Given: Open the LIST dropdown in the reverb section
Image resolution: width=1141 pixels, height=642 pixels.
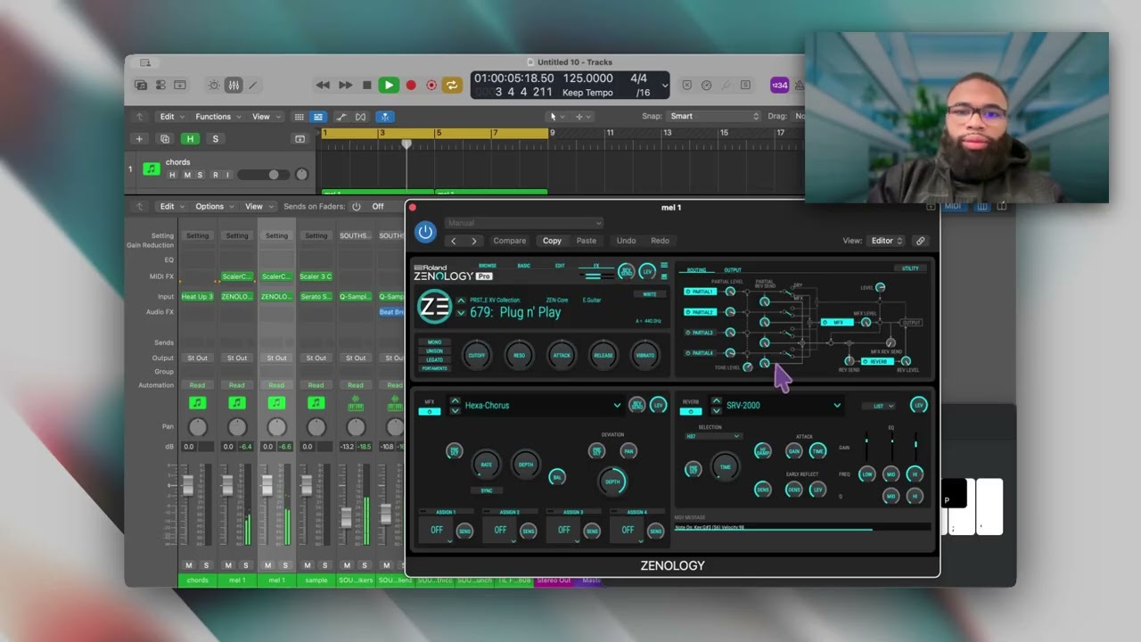Looking at the screenshot, I should [x=878, y=406].
